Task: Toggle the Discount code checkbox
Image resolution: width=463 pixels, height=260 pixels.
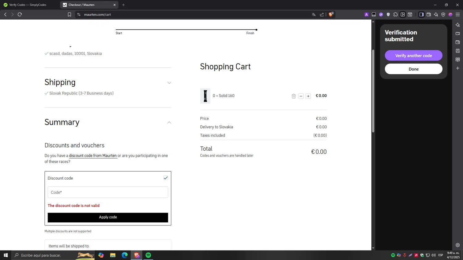Action: pyautogui.click(x=166, y=178)
